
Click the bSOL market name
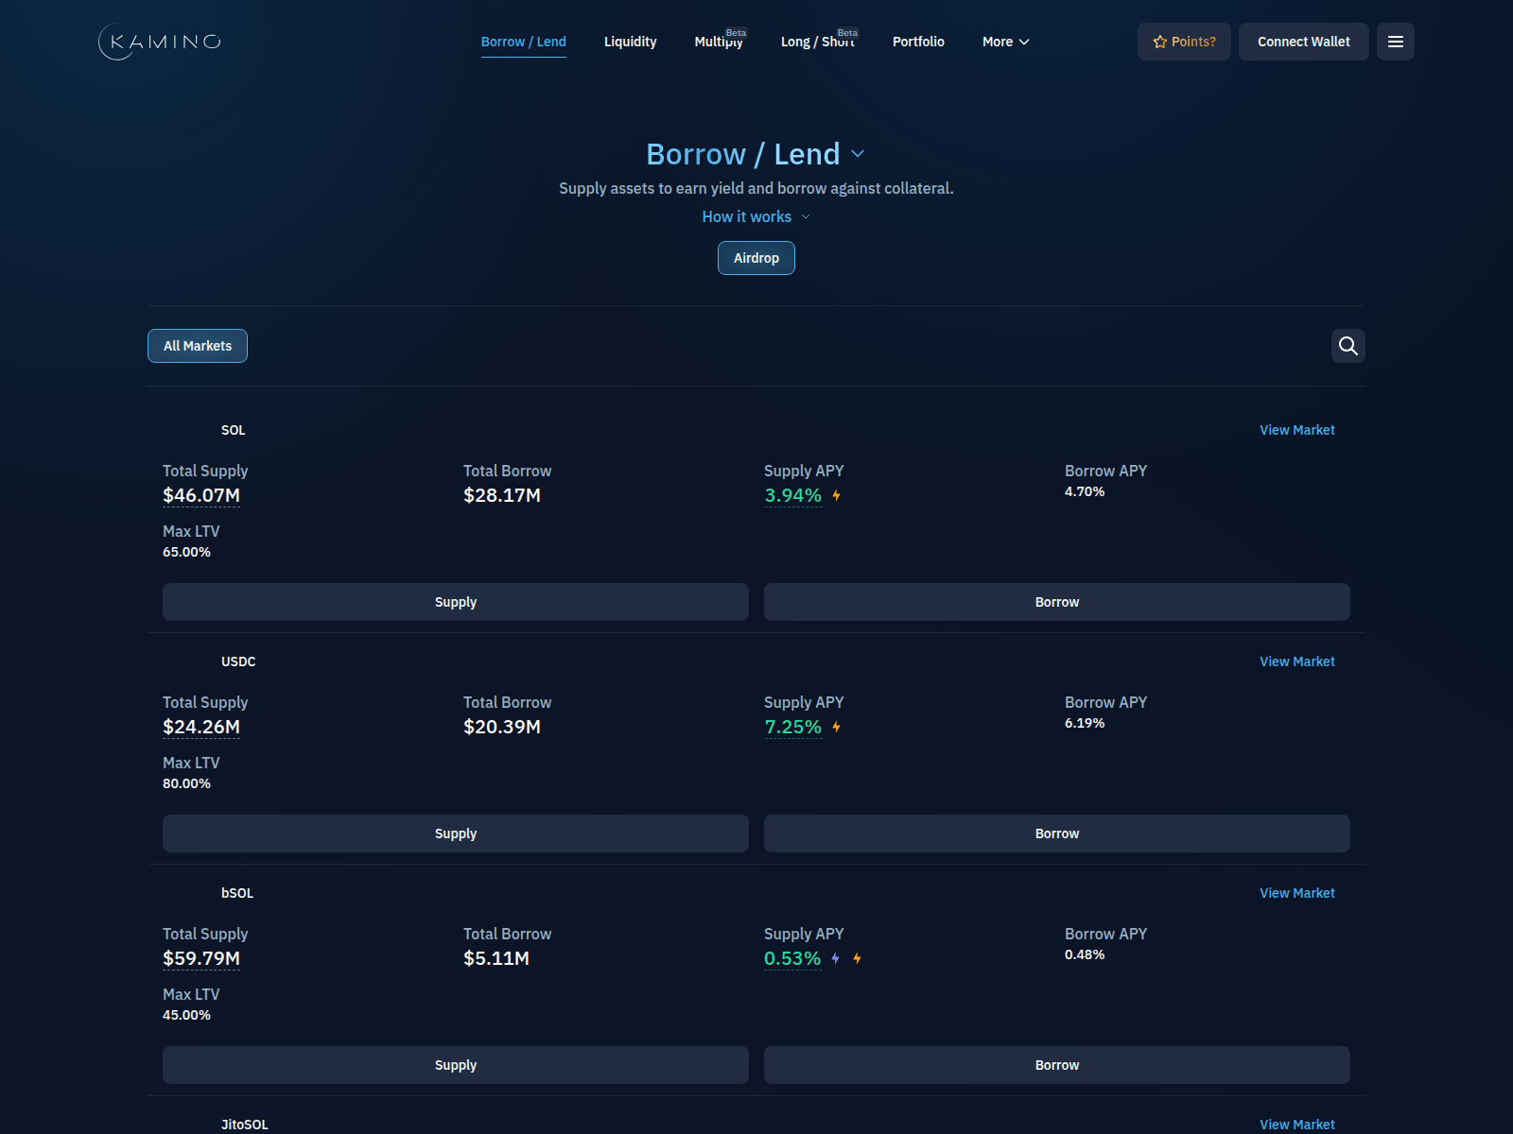coord(237,893)
